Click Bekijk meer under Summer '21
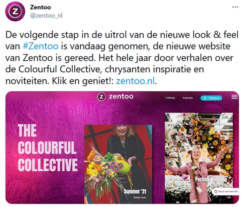This screenshot has width=241, height=207. click(140, 197)
